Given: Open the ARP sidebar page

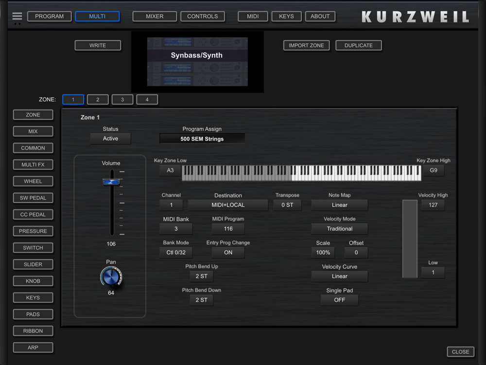Looking at the screenshot, I should pos(33,347).
